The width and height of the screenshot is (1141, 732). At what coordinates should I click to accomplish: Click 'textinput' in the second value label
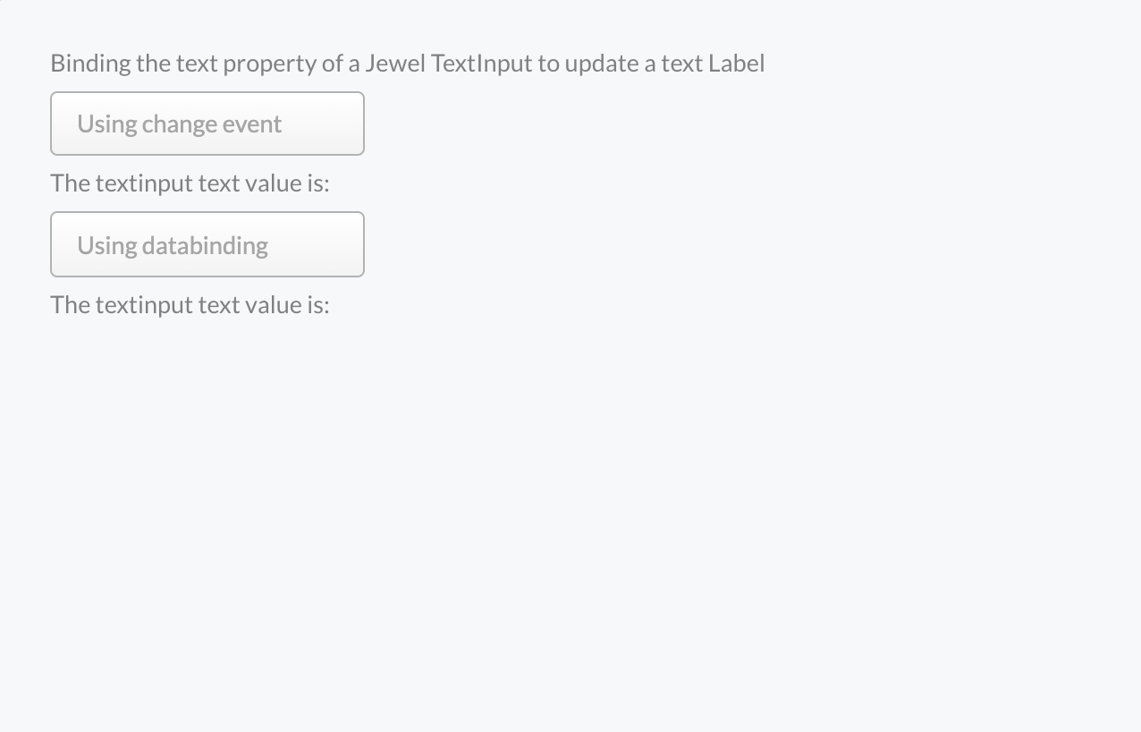point(143,305)
